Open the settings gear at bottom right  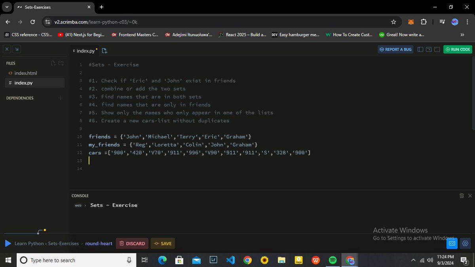point(465,243)
